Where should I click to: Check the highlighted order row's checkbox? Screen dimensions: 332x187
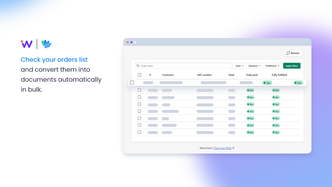pyautogui.click(x=132, y=83)
